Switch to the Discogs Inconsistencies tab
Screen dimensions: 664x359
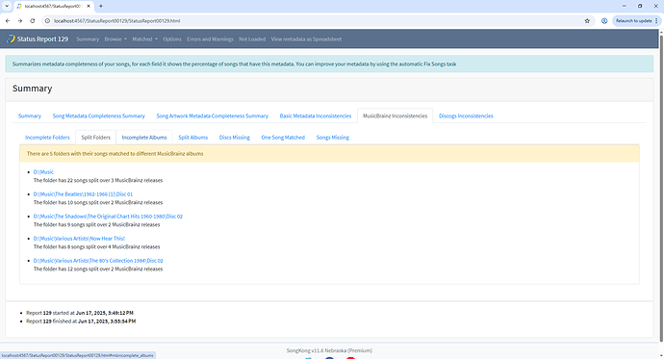[466, 116]
